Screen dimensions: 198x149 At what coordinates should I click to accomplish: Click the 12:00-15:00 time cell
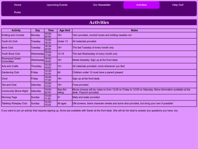point(51,103)
